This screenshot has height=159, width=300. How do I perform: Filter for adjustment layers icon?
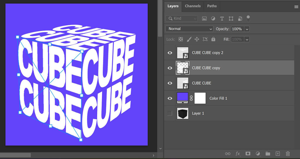coord(213,18)
